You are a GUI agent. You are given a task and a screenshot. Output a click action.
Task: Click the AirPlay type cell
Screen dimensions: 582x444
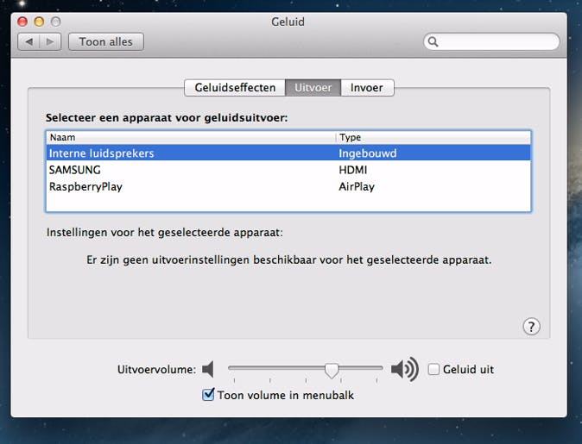[x=357, y=186]
